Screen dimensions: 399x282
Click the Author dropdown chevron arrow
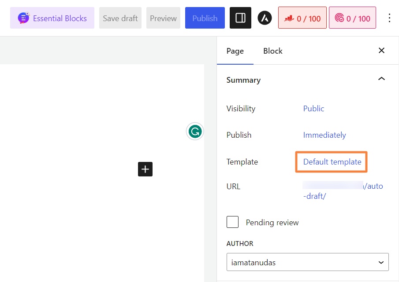pos(381,263)
